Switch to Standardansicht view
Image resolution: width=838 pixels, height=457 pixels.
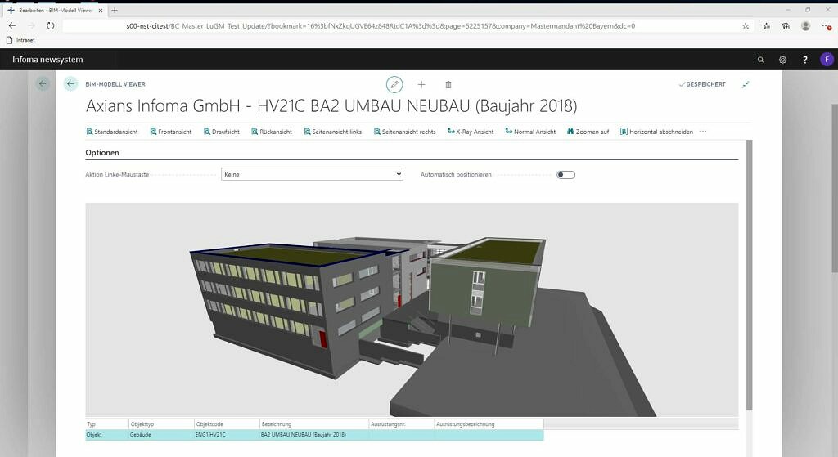[112, 132]
